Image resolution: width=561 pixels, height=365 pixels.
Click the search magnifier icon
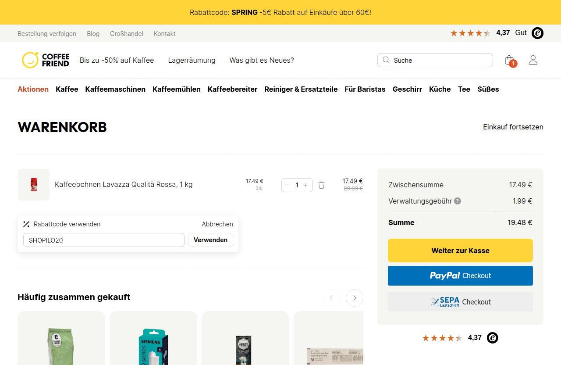click(x=386, y=60)
